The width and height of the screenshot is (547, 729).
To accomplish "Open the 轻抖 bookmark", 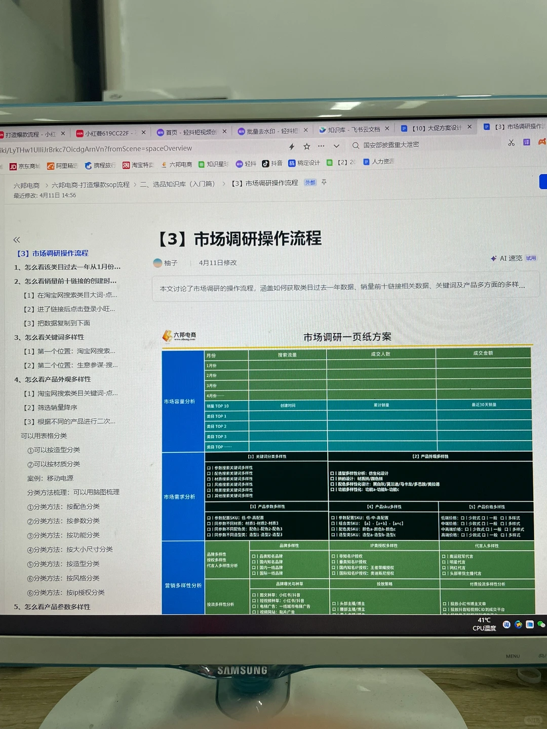I will (x=246, y=164).
